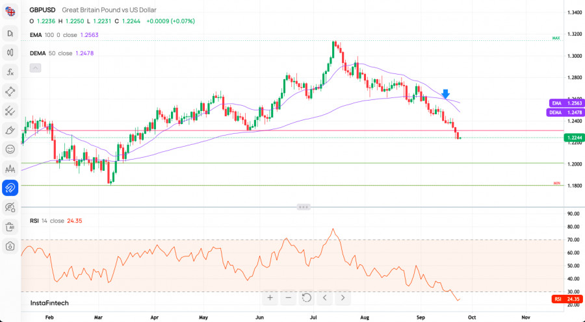Toggle the magnet snap mode
This screenshot has height=322, width=585.
click(x=10, y=188)
